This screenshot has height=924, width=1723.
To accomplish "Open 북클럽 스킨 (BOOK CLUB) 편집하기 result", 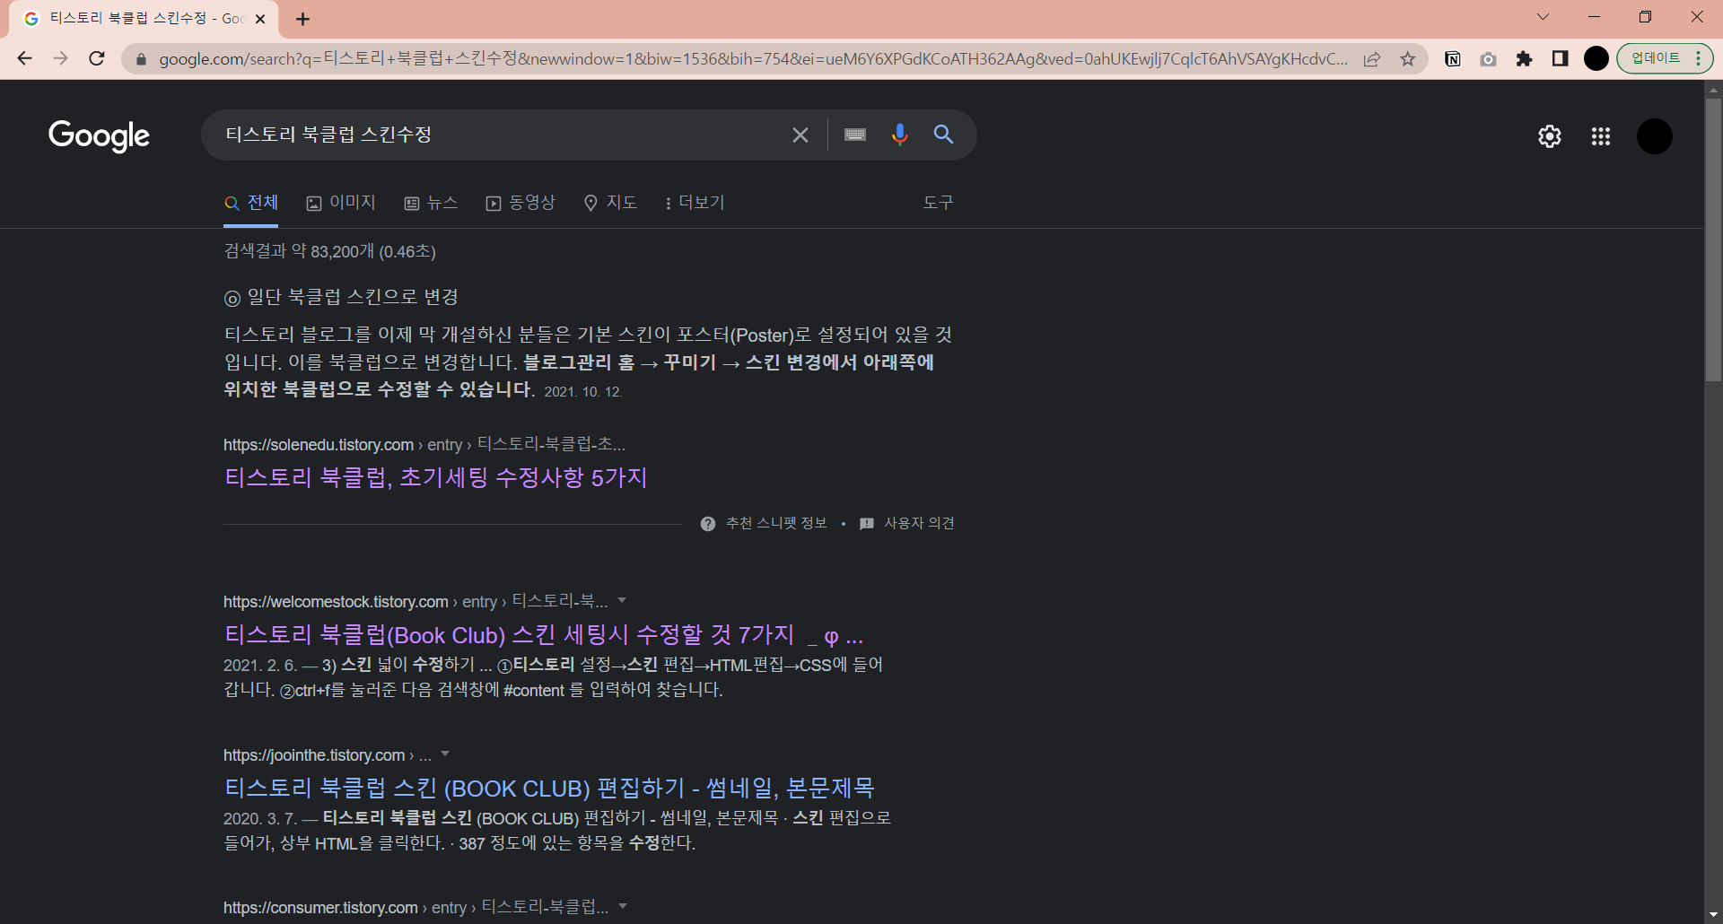I will (549, 789).
